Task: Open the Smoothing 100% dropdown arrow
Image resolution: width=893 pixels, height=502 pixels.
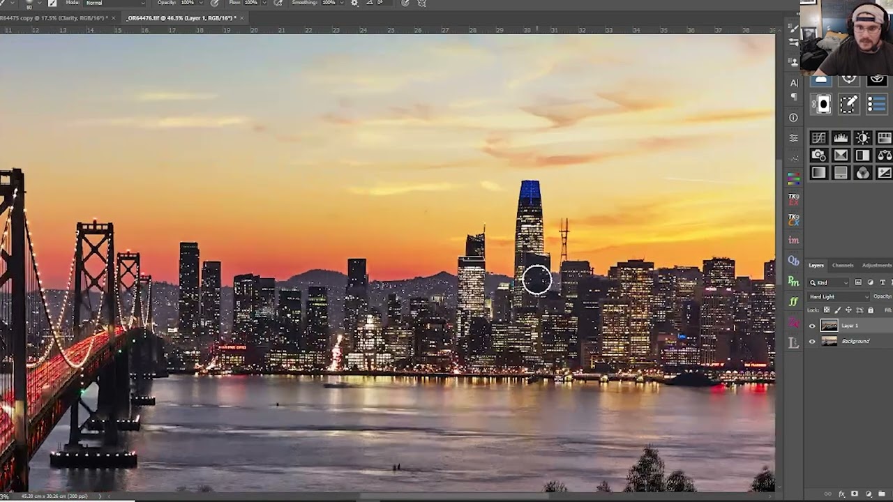Action: pyautogui.click(x=341, y=3)
